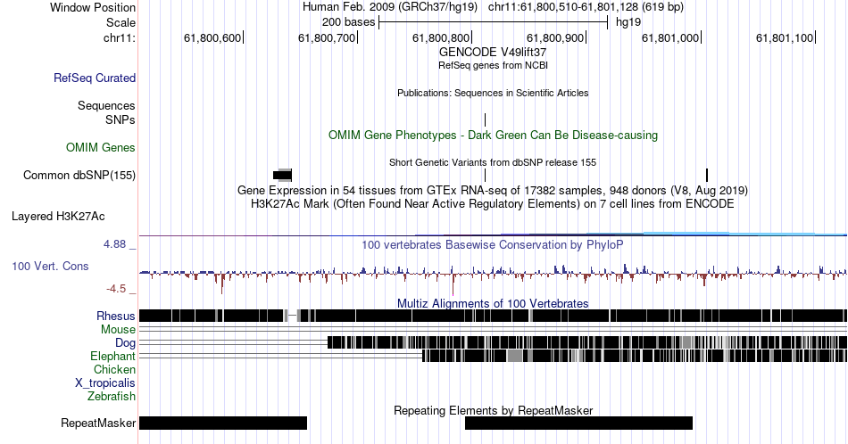
Task: Click Publications: Sequences in Scientific Articles title
Action: [493, 93]
